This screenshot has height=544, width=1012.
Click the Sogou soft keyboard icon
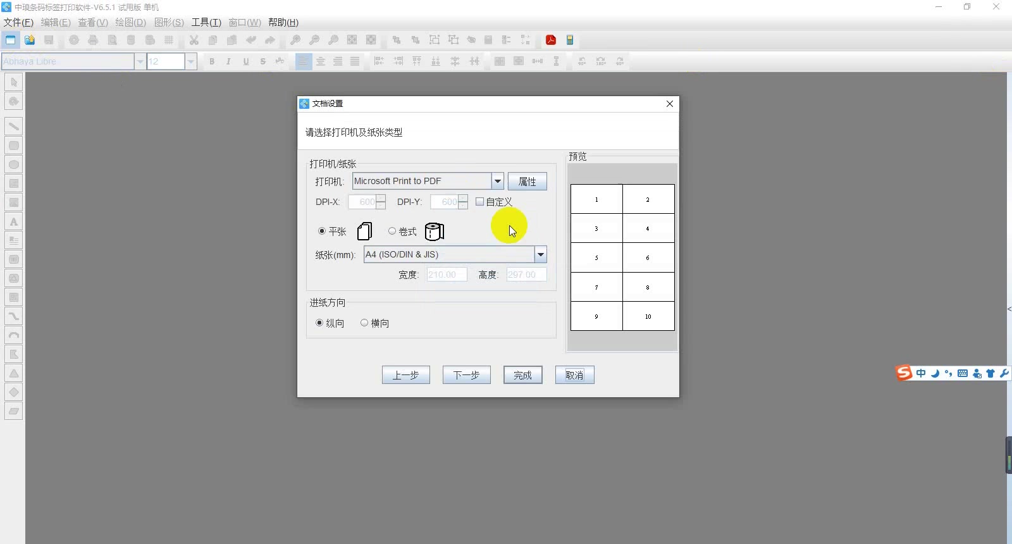[x=963, y=373]
